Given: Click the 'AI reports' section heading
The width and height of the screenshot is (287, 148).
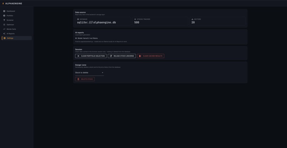Looking at the screenshot, I should (x=79, y=33).
